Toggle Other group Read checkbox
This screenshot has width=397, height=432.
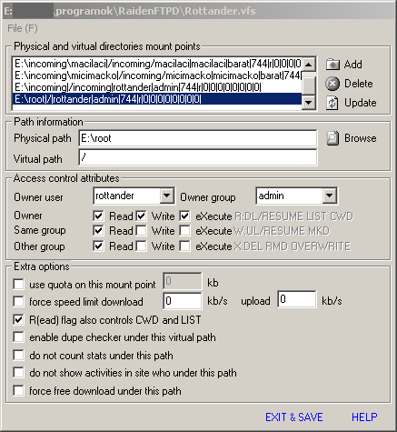pos(98,246)
